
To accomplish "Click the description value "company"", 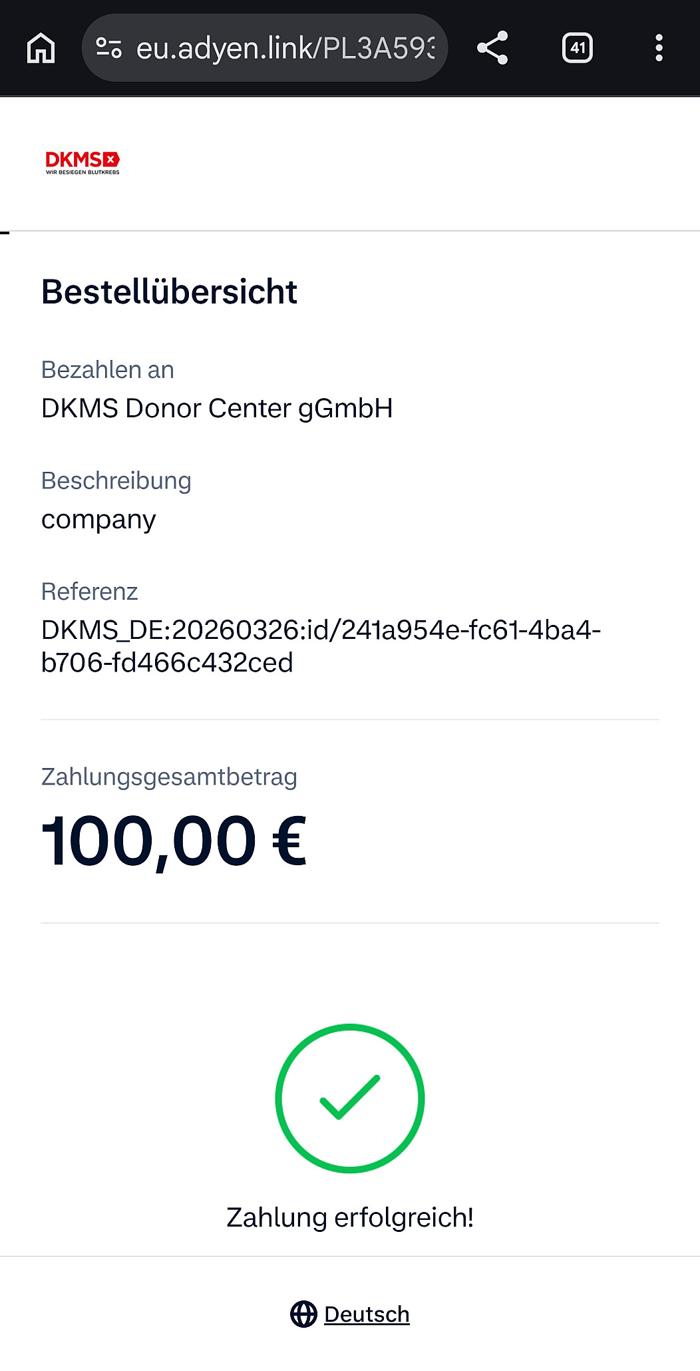I will (98, 519).
